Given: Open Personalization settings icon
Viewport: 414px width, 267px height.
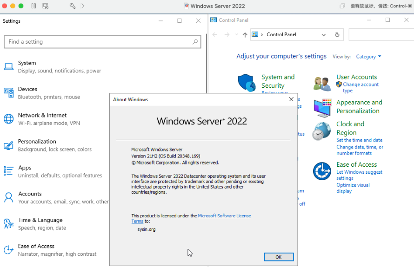Looking at the screenshot, I should pyautogui.click(x=8, y=145).
